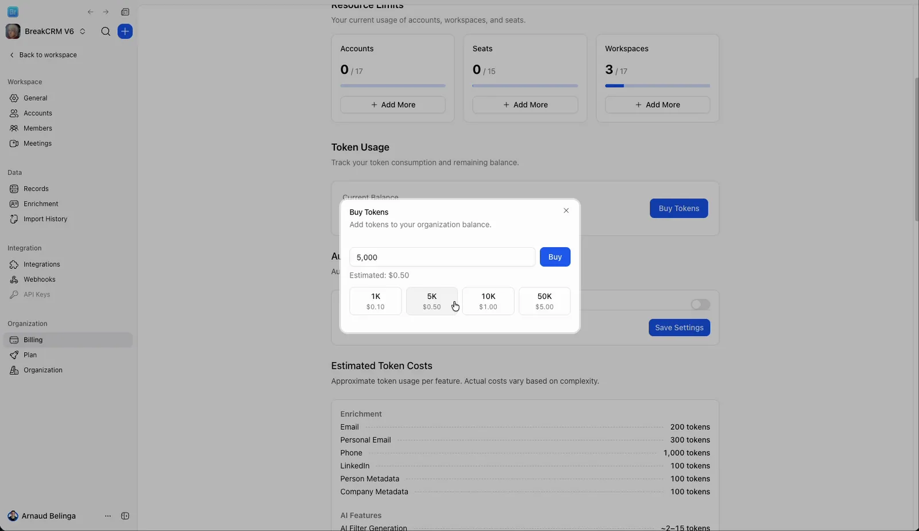This screenshot has height=531, width=919.
Task: Click Back to workspace link
Action: 43,55
